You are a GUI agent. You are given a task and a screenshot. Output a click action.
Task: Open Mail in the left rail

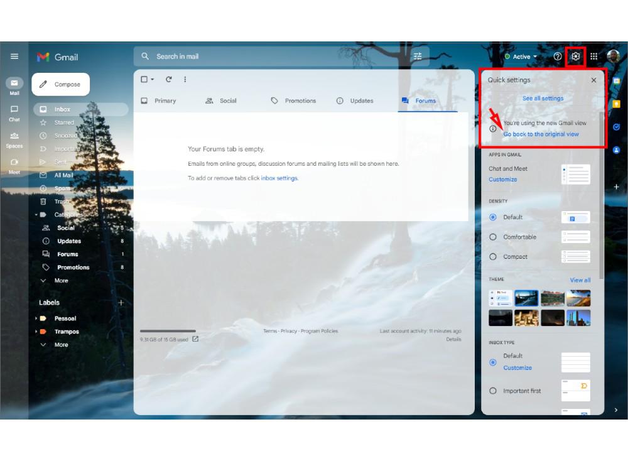(x=14, y=86)
